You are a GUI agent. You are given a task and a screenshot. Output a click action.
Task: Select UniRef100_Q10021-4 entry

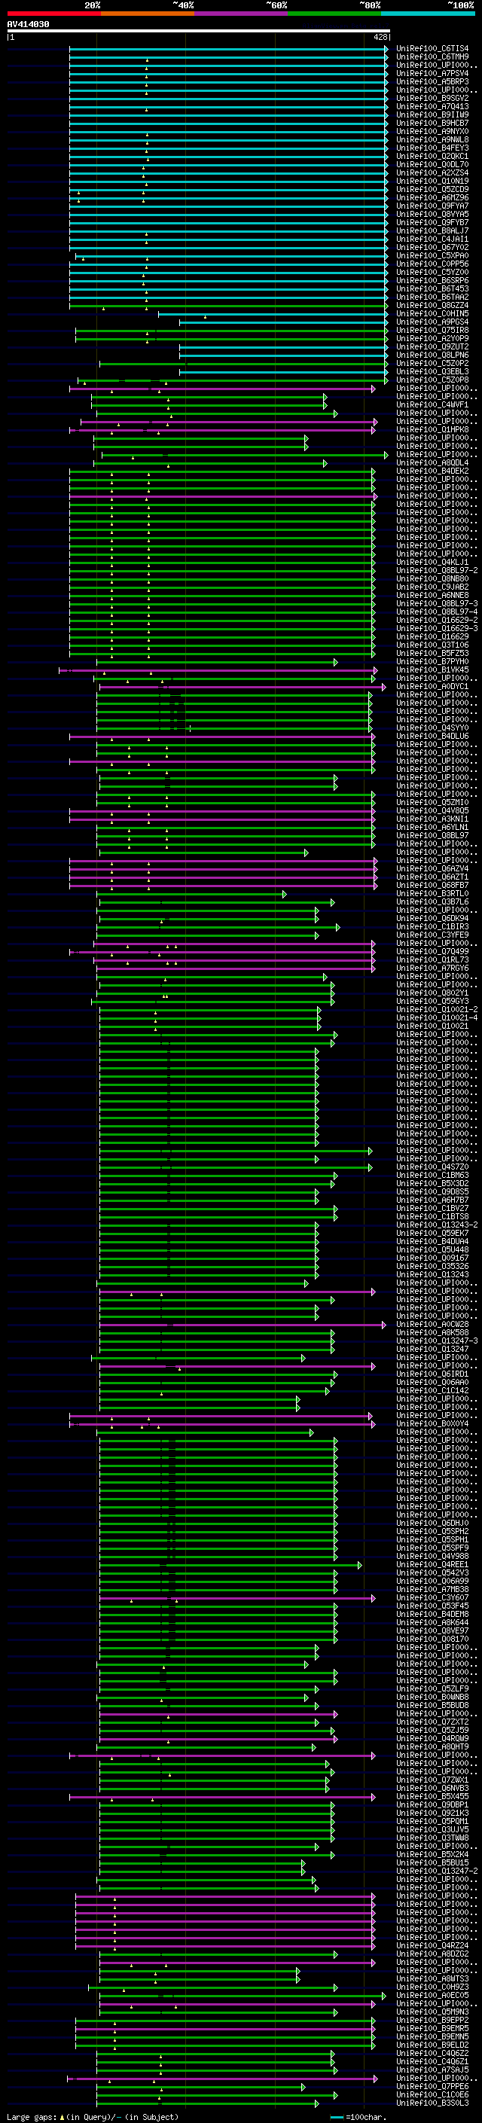click(x=437, y=1018)
